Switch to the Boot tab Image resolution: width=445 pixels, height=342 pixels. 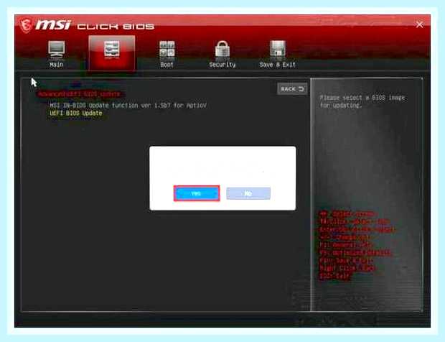(167, 55)
